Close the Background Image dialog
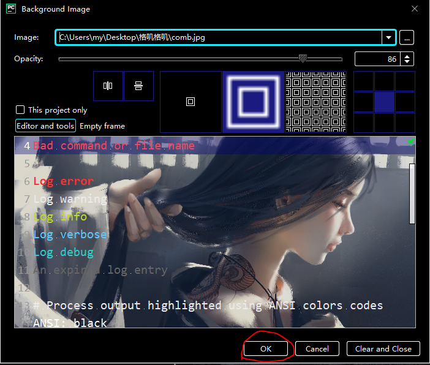 coord(414,9)
